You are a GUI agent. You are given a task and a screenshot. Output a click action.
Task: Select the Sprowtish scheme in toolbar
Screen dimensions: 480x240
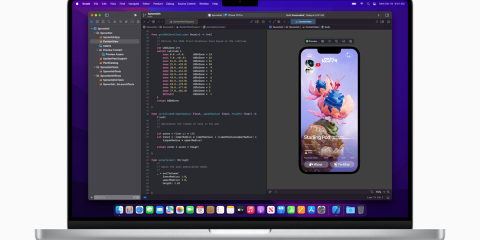click(215, 15)
